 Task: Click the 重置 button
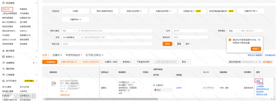pos(179,44)
